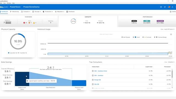Viewport: 176px width, 99px height.
Task: Open the SBX - Sandbox volume link
Action: click(x=99, y=75)
